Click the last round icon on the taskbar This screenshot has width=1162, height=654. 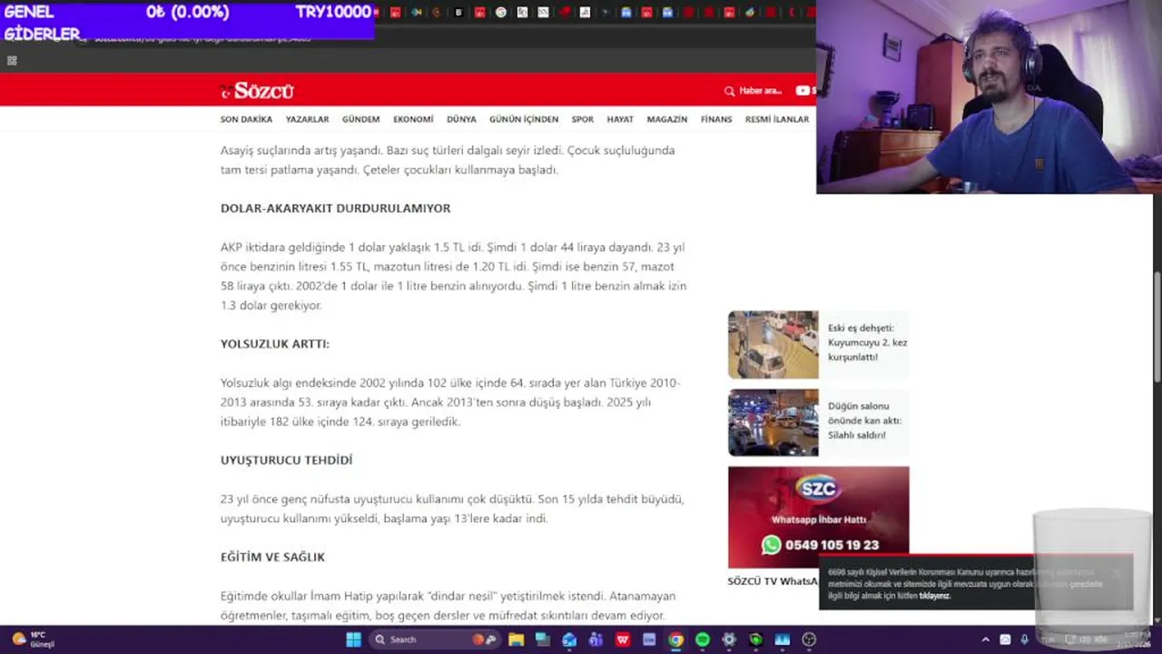tap(809, 639)
